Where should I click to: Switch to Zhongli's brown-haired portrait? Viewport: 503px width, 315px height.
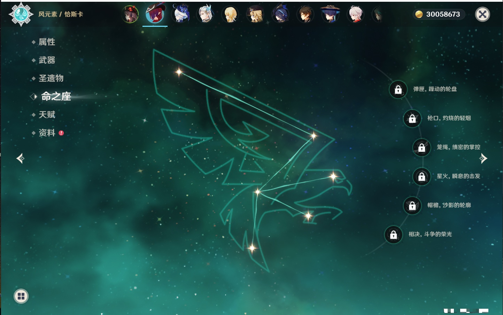pos(305,14)
